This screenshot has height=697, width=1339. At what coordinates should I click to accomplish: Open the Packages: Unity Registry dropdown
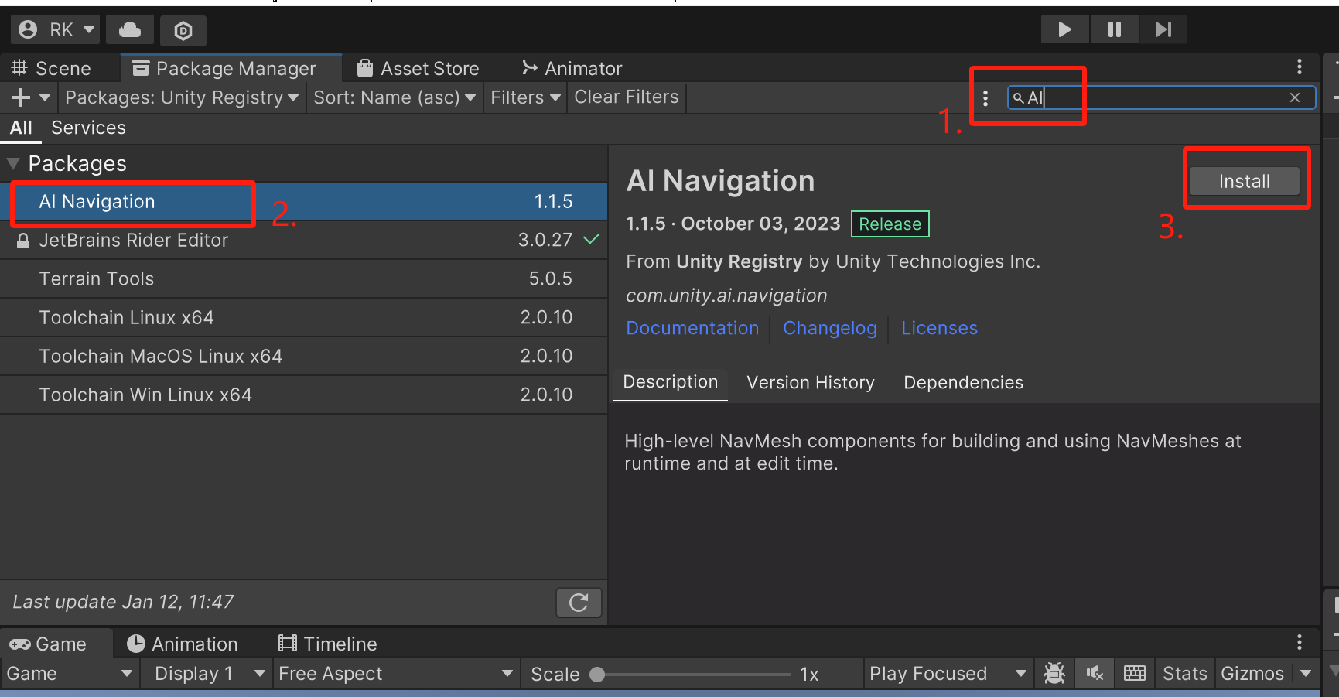point(182,97)
